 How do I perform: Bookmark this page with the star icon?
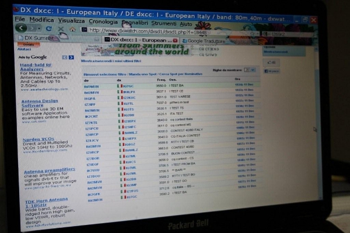click(252, 34)
